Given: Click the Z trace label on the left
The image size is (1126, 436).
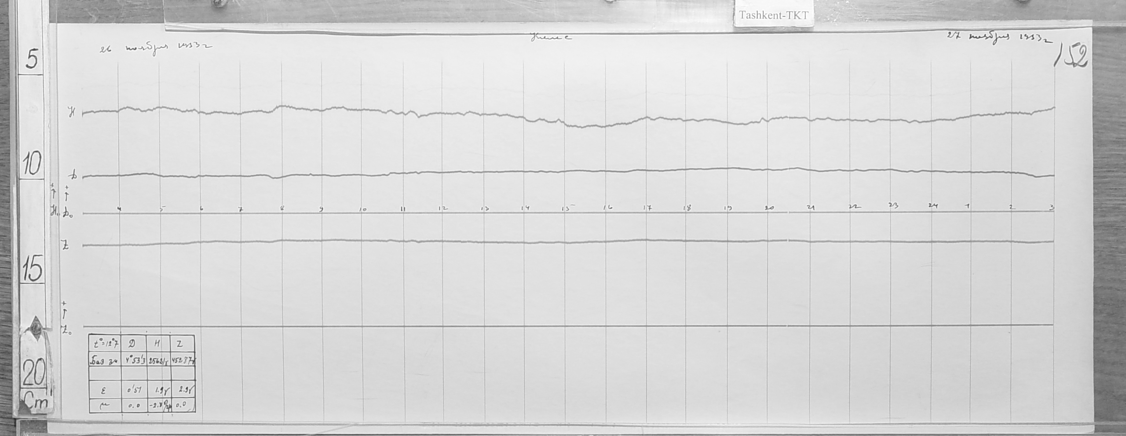Looking at the screenshot, I should pos(66,246).
